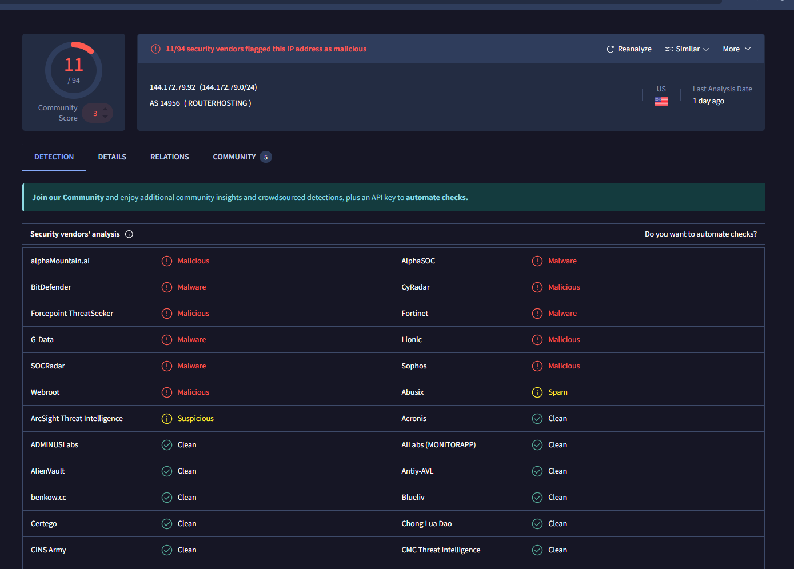Click the clean checkmark for AILabs (MONITORAPP)
Screen dimensions: 794x569
point(537,445)
